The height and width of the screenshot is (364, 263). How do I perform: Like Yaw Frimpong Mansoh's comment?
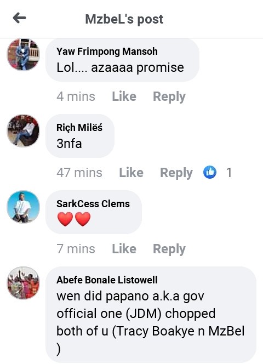click(124, 96)
